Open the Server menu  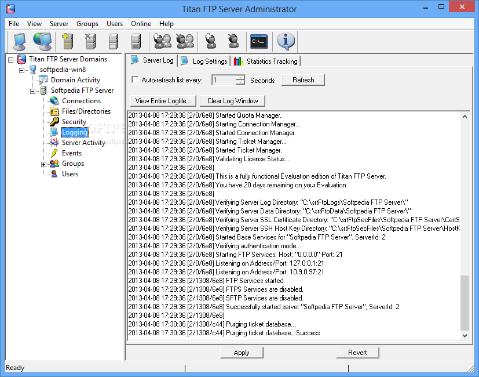pos(59,24)
